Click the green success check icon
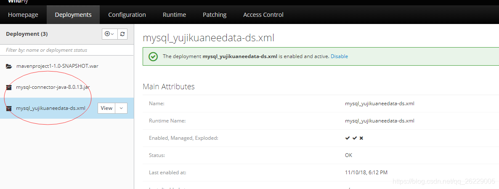 [153, 57]
